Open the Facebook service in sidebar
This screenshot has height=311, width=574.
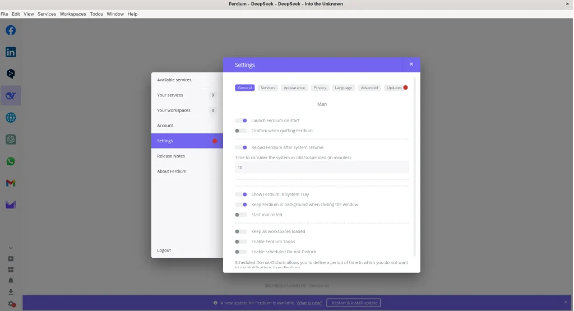pos(11,30)
